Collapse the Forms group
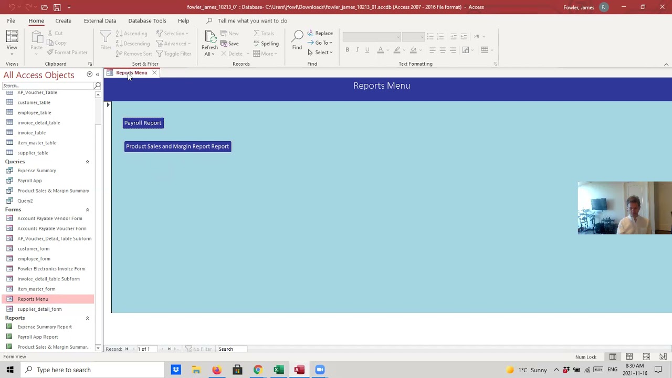672x378 pixels. pos(87,209)
